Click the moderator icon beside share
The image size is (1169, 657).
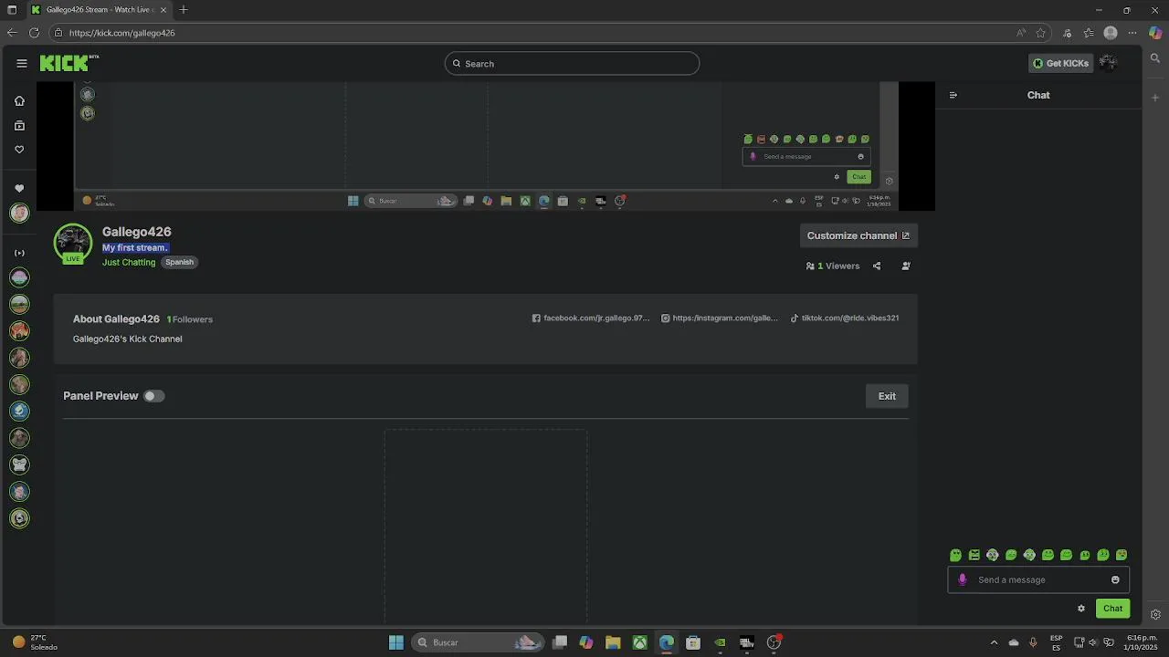point(906,266)
